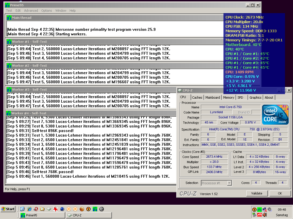Viewport: 293px width, 219px height.
Task: Click the green Prime95 system tray icon
Action: pyautogui.click(x=260, y=210)
